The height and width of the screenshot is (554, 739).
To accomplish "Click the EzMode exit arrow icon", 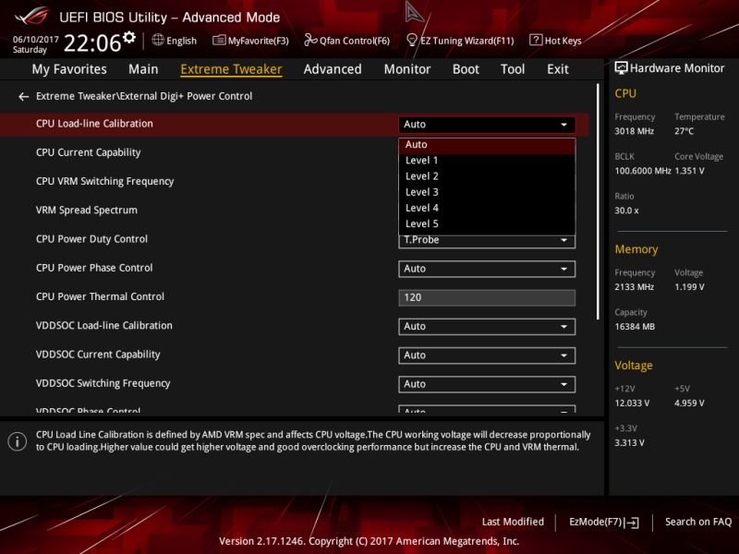I will click(633, 523).
